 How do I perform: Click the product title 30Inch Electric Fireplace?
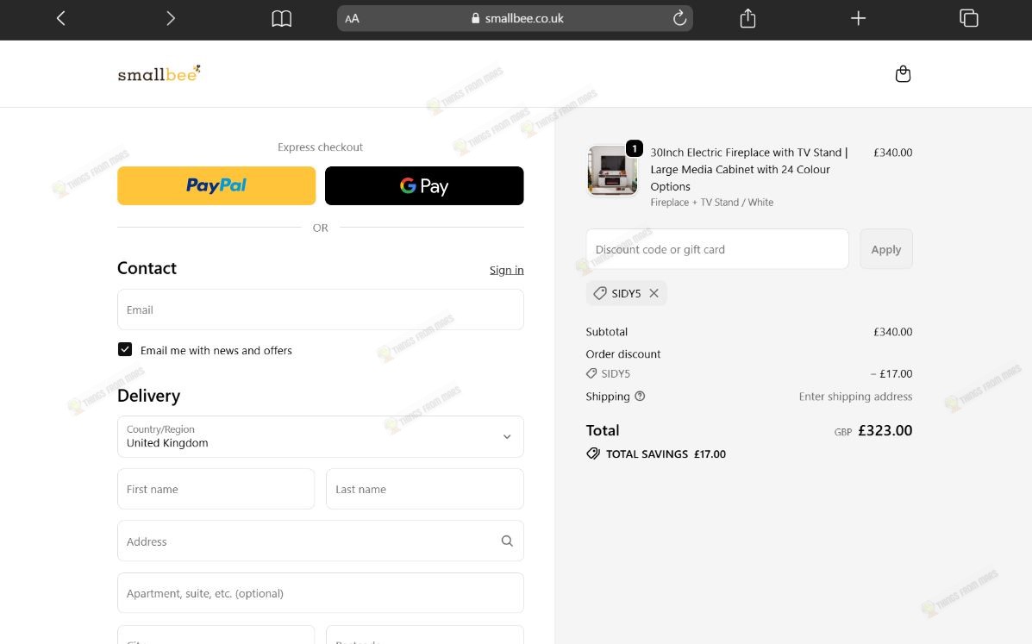coord(749,169)
